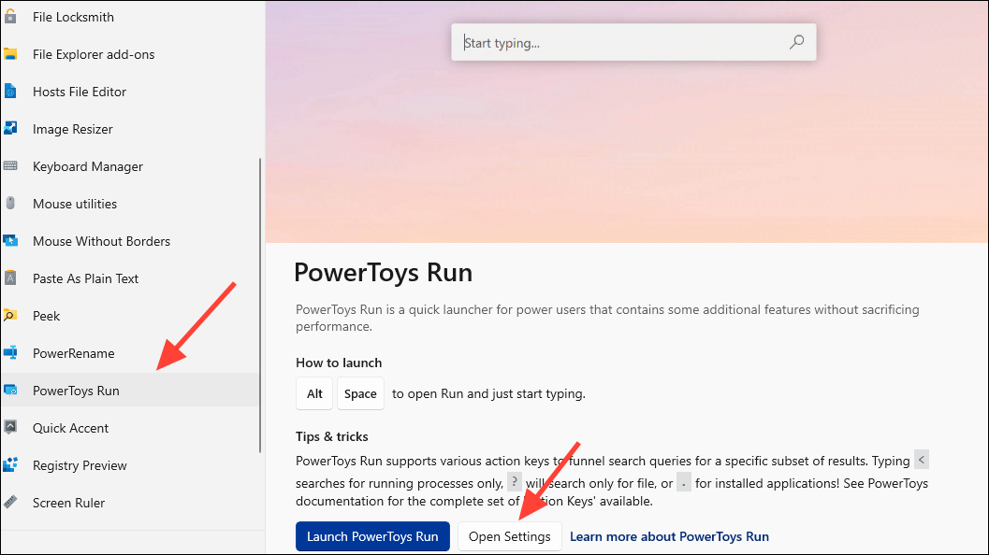The height and width of the screenshot is (555, 989).
Task: Click the PowerRename icon
Action: click(10, 353)
